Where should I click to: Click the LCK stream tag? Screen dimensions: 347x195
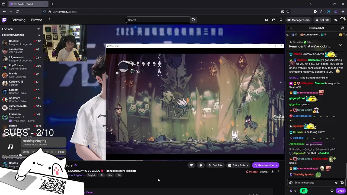point(110,175)
